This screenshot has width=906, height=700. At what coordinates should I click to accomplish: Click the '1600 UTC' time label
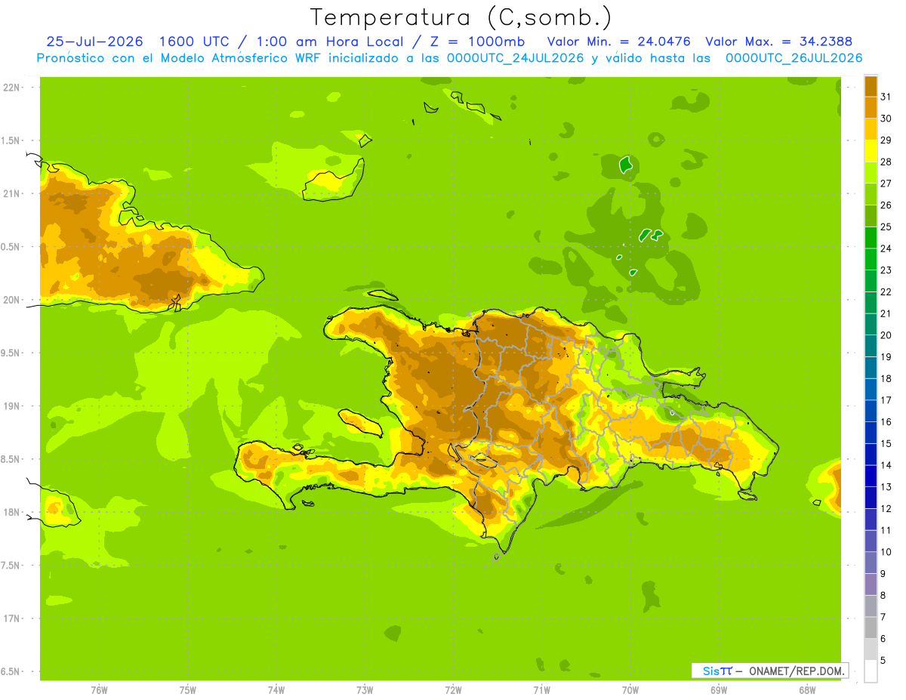pos(194,42)
